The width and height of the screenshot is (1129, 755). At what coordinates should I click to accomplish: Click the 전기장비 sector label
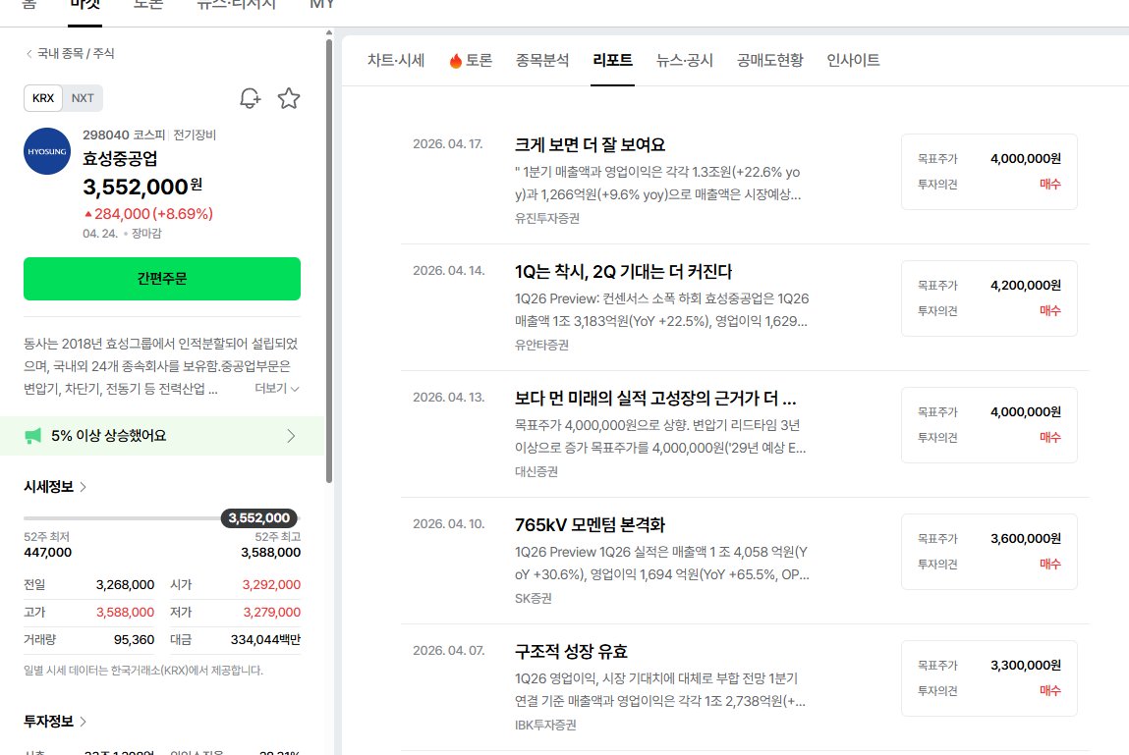(195, 135)
